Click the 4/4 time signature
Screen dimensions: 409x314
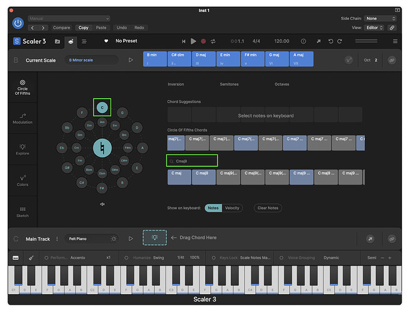coord(256,41)
